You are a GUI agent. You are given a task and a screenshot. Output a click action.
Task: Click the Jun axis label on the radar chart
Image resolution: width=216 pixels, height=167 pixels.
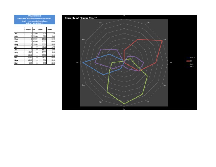(x=148, y=102)
